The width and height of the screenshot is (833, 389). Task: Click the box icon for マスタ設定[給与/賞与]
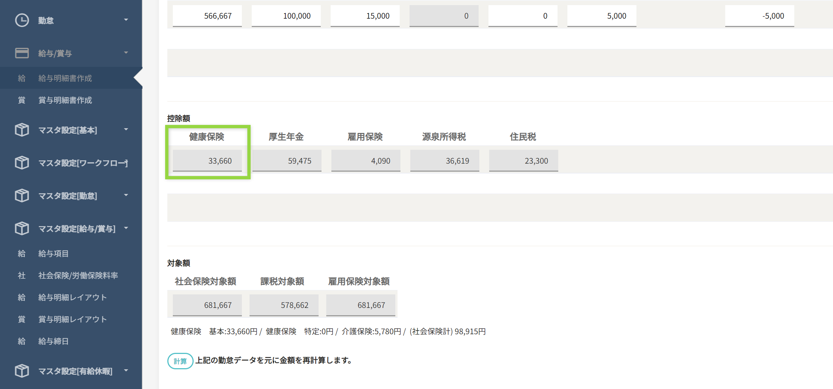(x=22, y=229)
